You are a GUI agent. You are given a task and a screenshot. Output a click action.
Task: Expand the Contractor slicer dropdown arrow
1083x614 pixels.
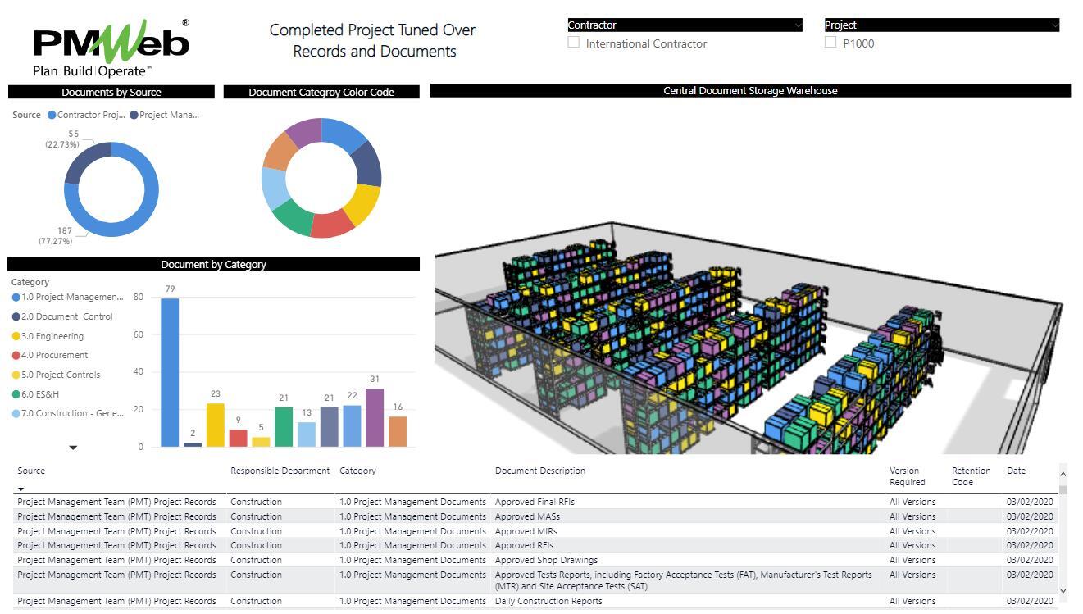[x=798, y=25]
